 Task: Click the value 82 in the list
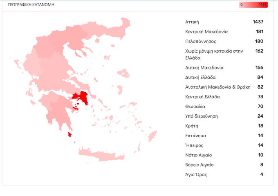click(260, 87)
